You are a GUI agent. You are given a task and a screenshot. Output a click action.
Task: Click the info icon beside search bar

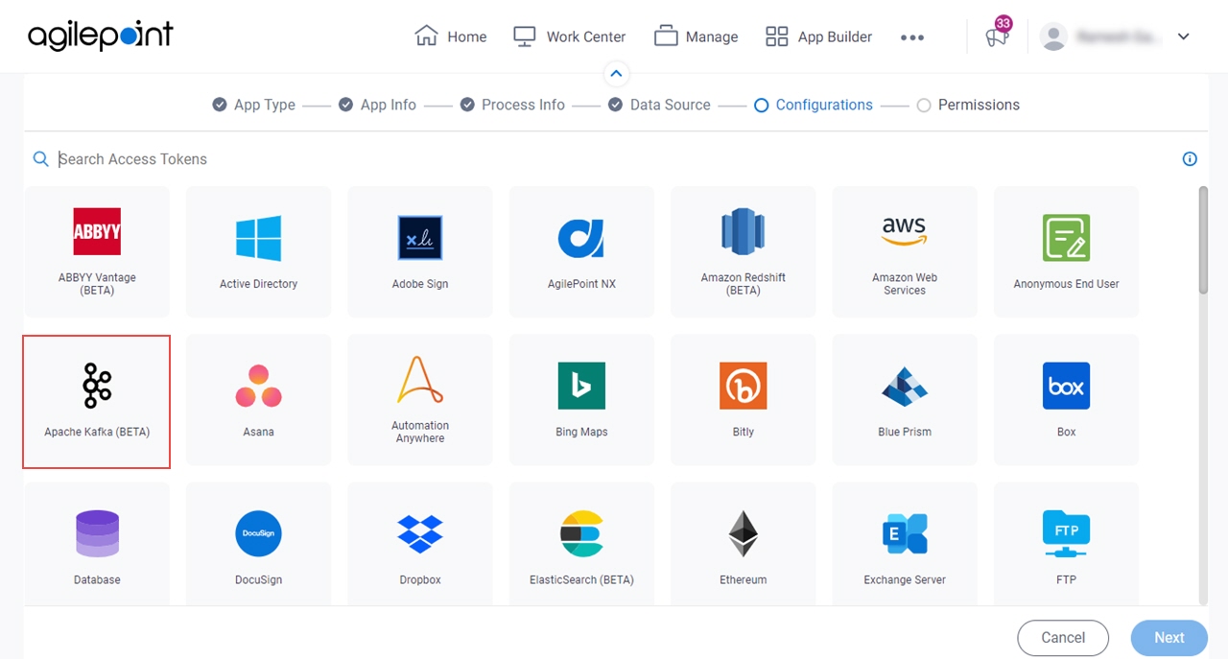click(1190, 159)
